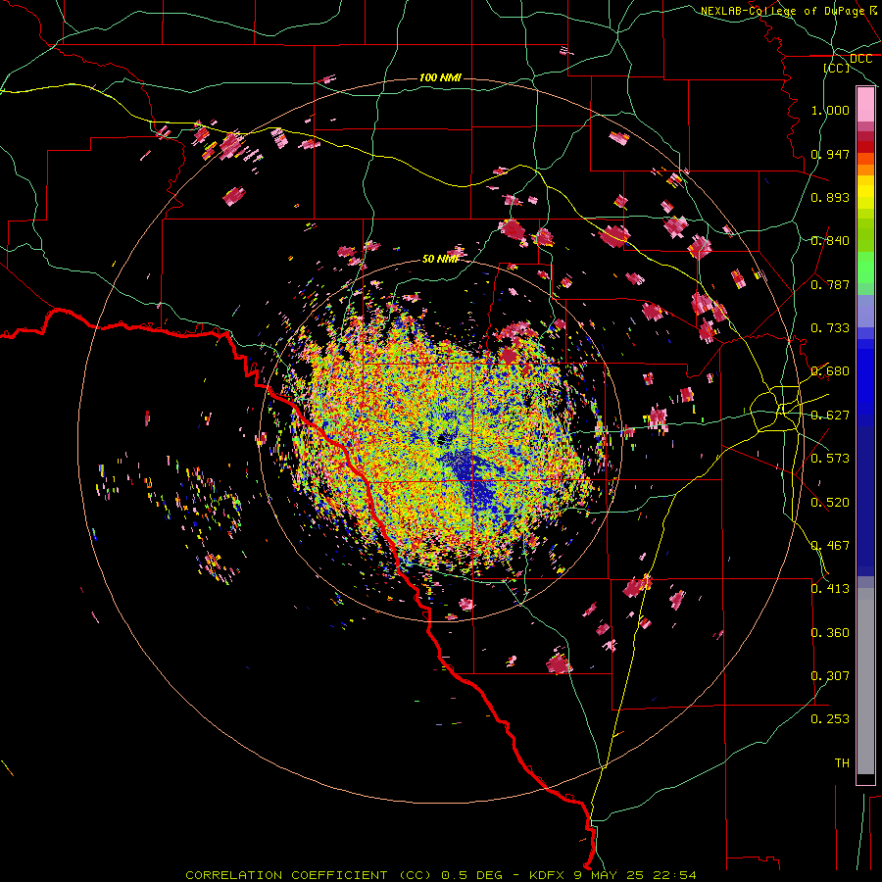The image size is (882, 882).
Task: Click the 0.680 scale value
Action: click(830, 371)
